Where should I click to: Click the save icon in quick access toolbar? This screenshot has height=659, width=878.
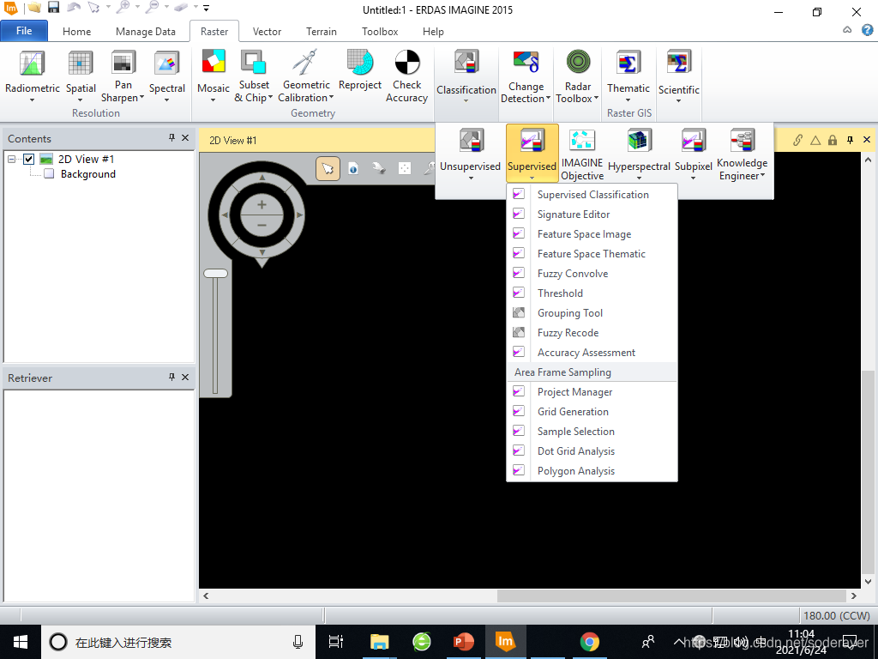(x=53, y=8)
